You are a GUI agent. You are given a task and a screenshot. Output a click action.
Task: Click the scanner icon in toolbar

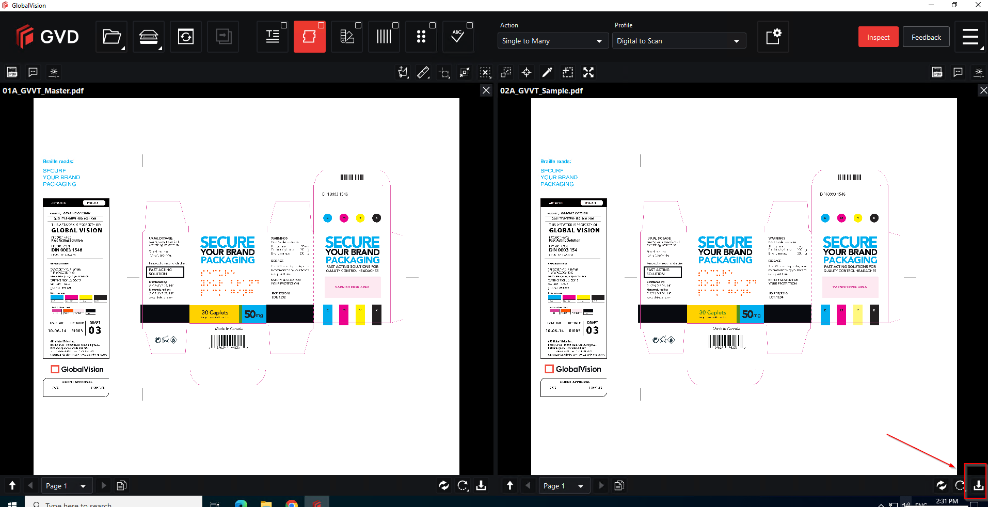pos(149,37)
